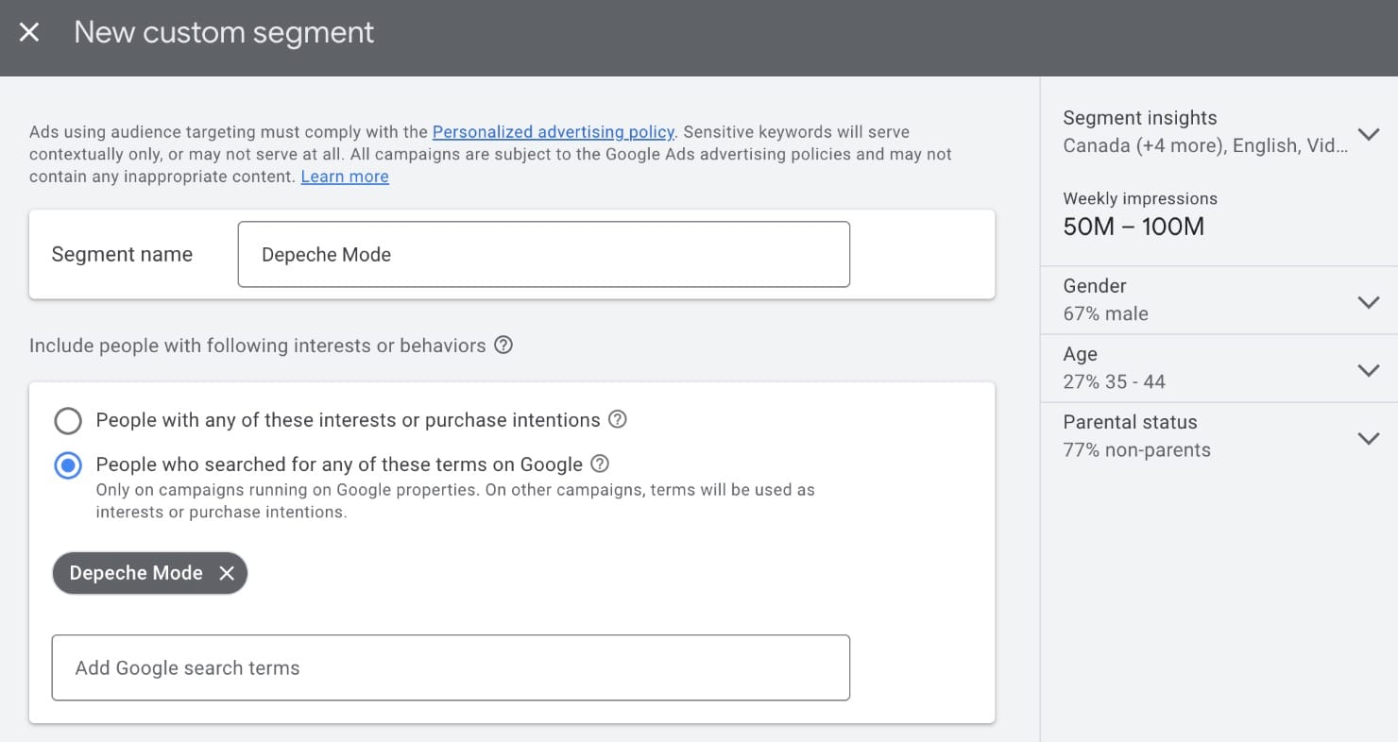The image size is (1398, 742).
Task: Expand the Parental status chevron
Action: pyautogui.click(x=1367, y=438)
